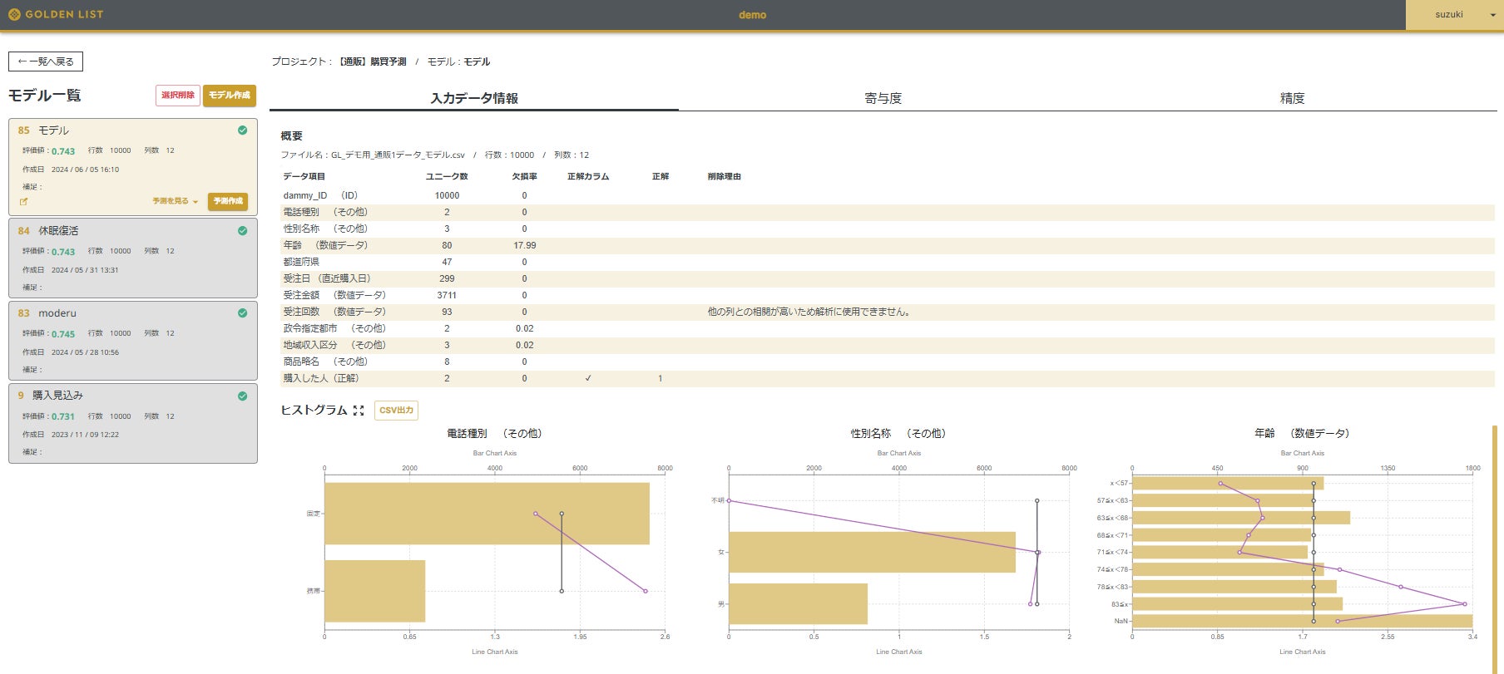The width and height of the screenshot is (1504, 674).
Task: Click the 【通販】購買予測 project breadcrumb
Action: point(372,61)
